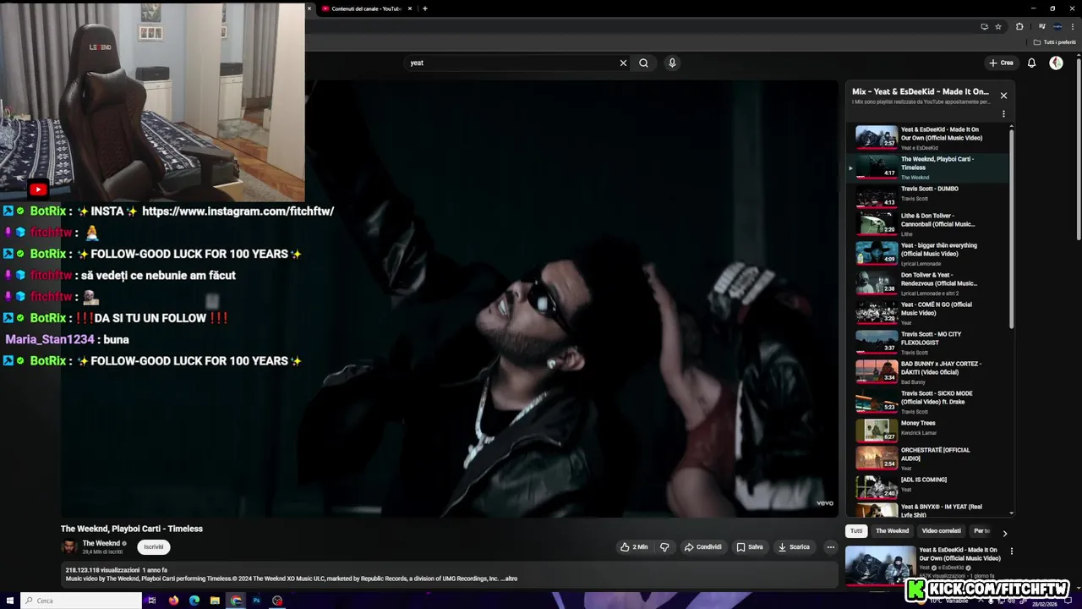Switch to Contenuti del canale tab
The height and width of the screenshot is (609, 1082).
point(363,8)
